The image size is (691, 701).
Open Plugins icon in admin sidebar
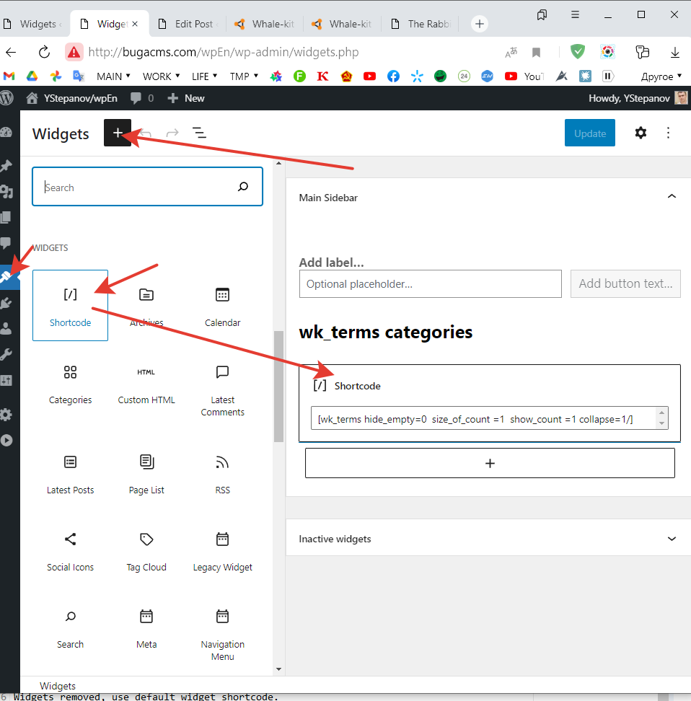pos(6,303)
